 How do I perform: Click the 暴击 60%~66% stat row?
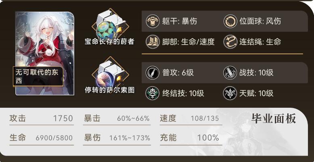click(117, 119)
